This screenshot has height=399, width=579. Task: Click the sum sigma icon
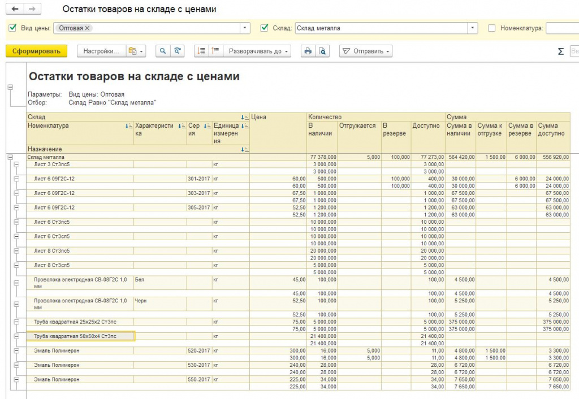tap(560, 51)
